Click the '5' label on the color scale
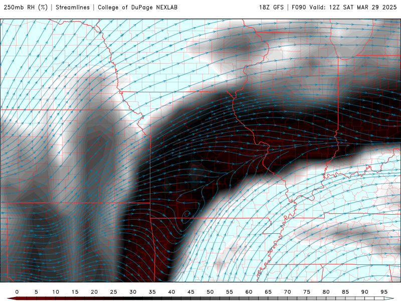 pyautogui.click(x=36, y=292)
